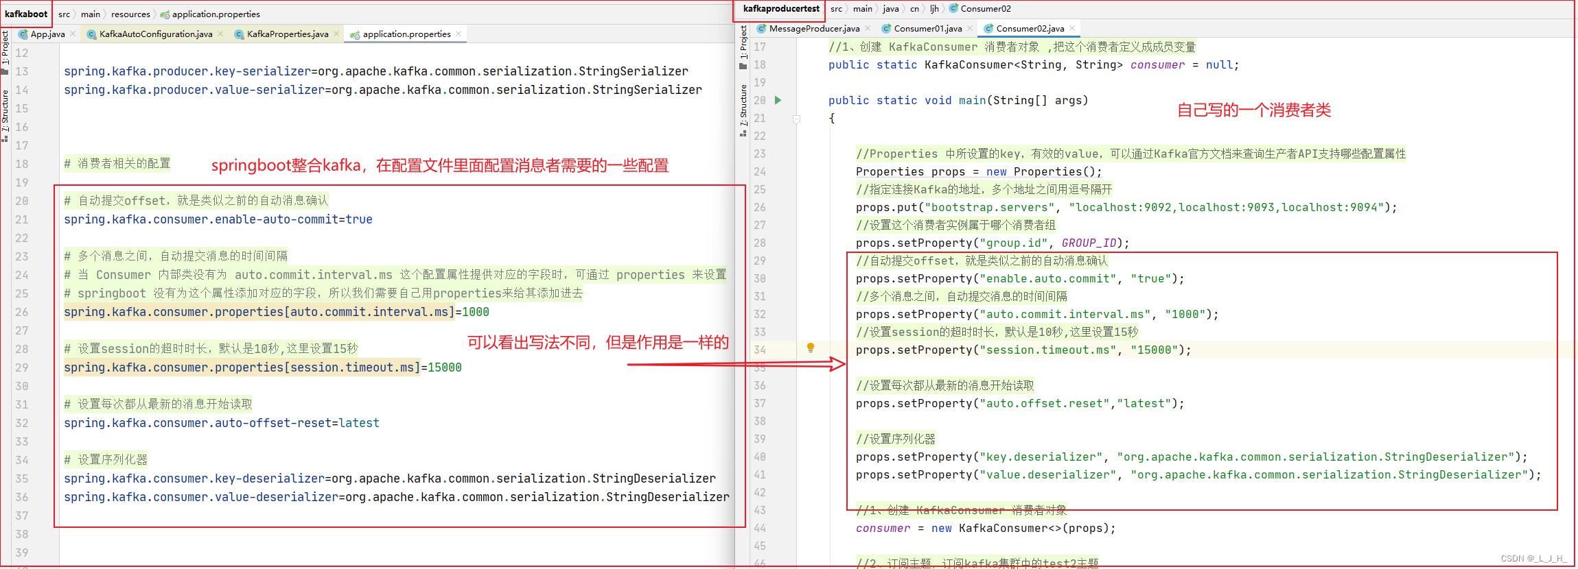Open Structure tool window in kafkaproducertest window
This screenshot has height=569, width=1578.
click(x=743, y=110)
